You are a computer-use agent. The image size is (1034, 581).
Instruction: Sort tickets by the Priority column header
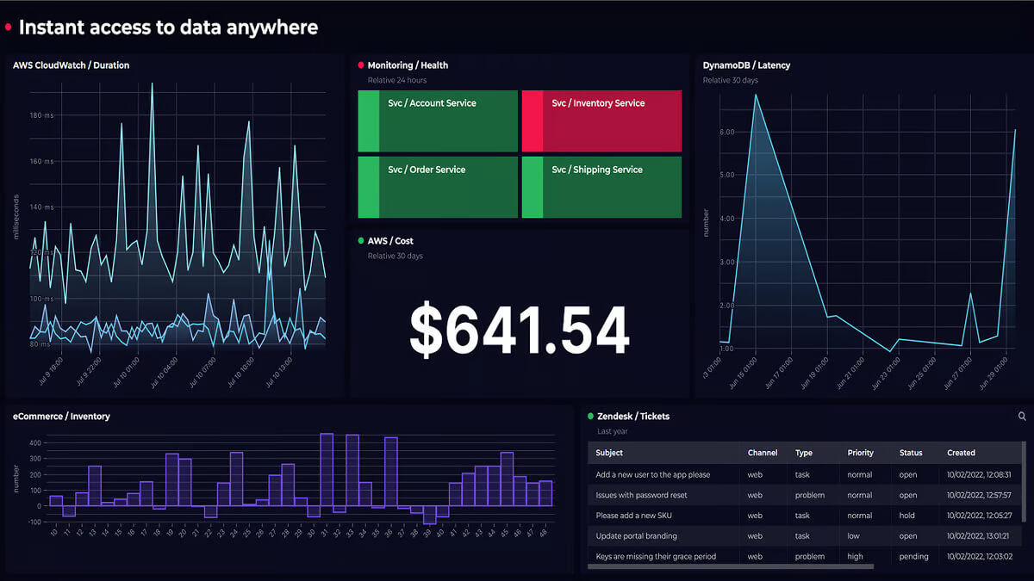(x=860, y=453)
